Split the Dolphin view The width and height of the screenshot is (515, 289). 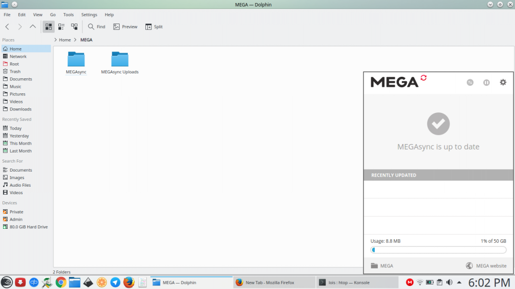pos(154,27)
